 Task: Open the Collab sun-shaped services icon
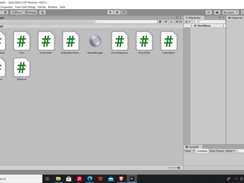point(209,13)
